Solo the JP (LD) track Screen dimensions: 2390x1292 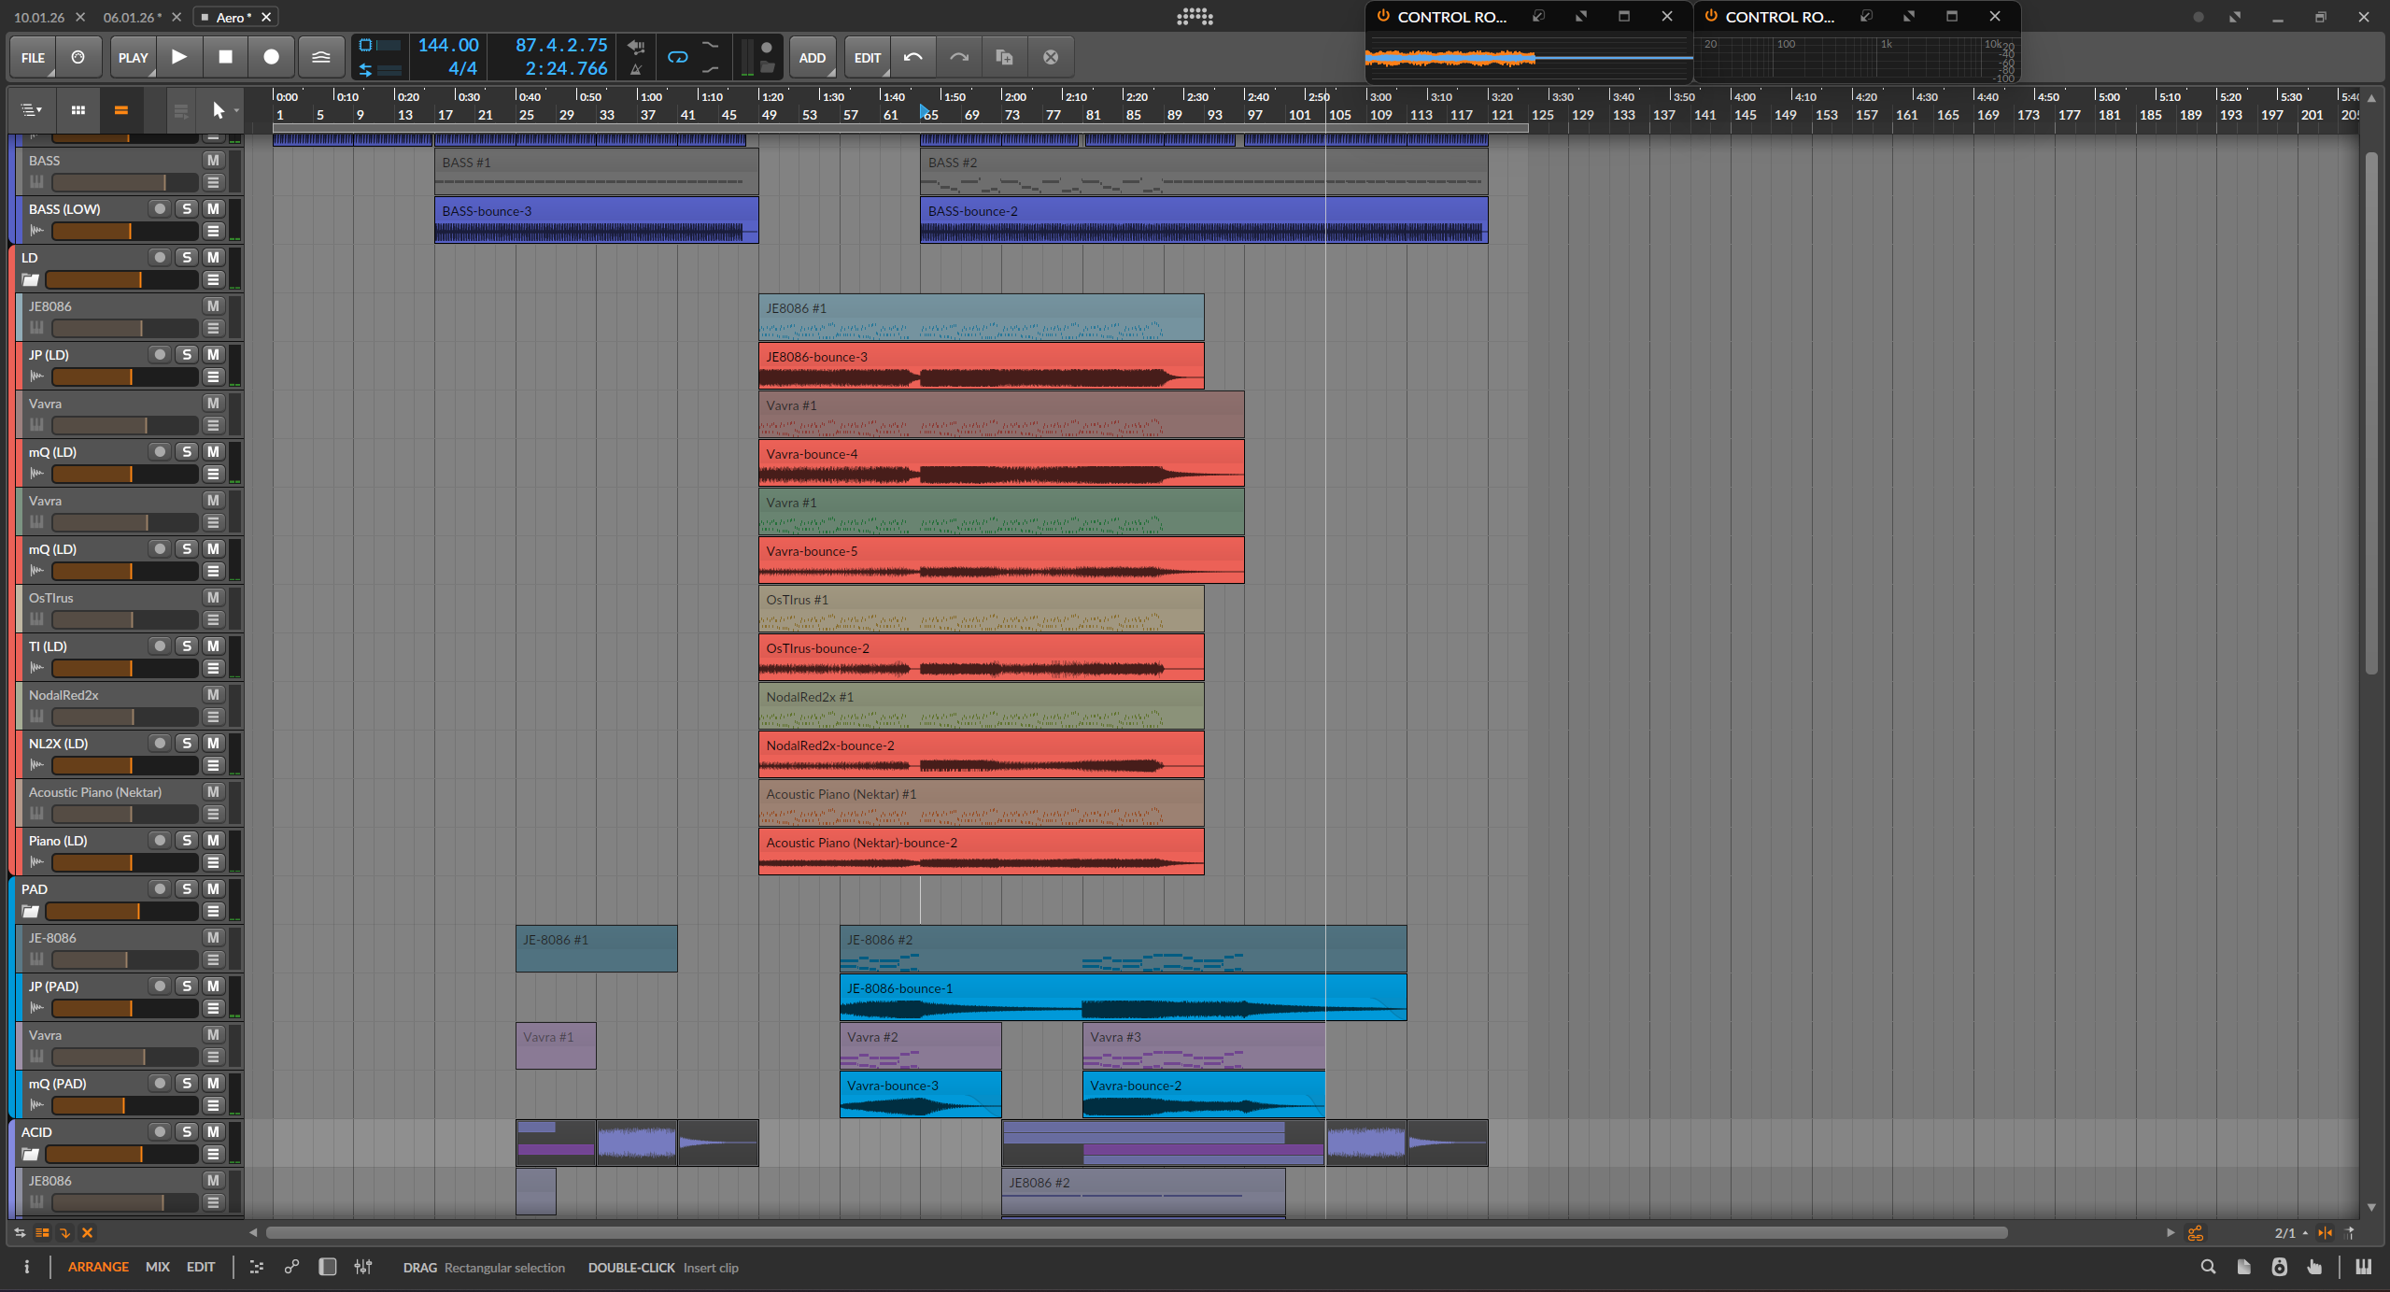(x=187, y=355)
